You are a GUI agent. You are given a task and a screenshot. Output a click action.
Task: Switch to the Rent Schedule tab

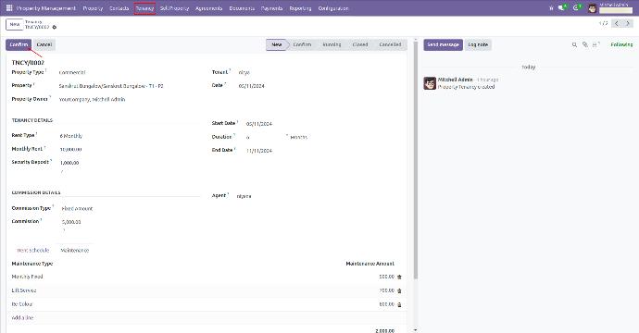33,251
